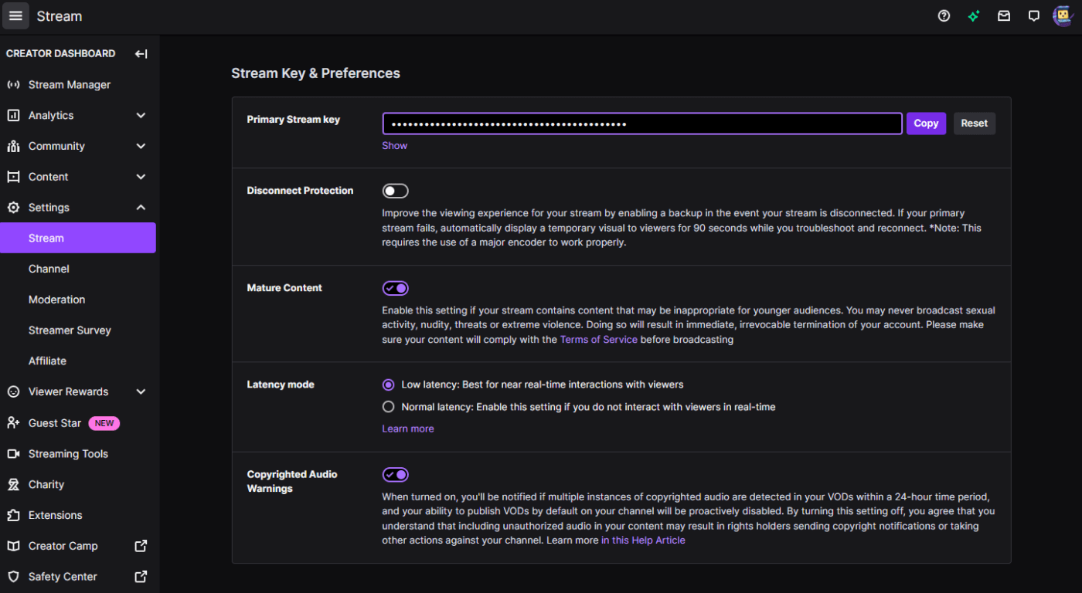Image resolution: width=1082 pixels, height=593 pixels.
Task: Open the Help question mark icon
Action: tap(944, 15)
